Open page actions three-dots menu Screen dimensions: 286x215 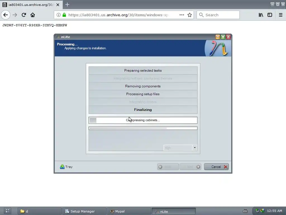click(182, 15)
